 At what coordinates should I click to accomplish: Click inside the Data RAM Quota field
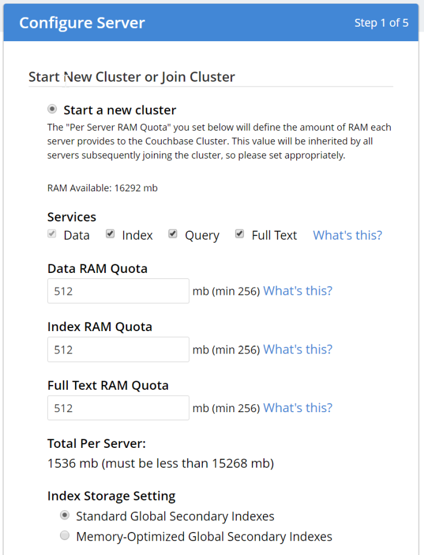click(x=118, y=291)
